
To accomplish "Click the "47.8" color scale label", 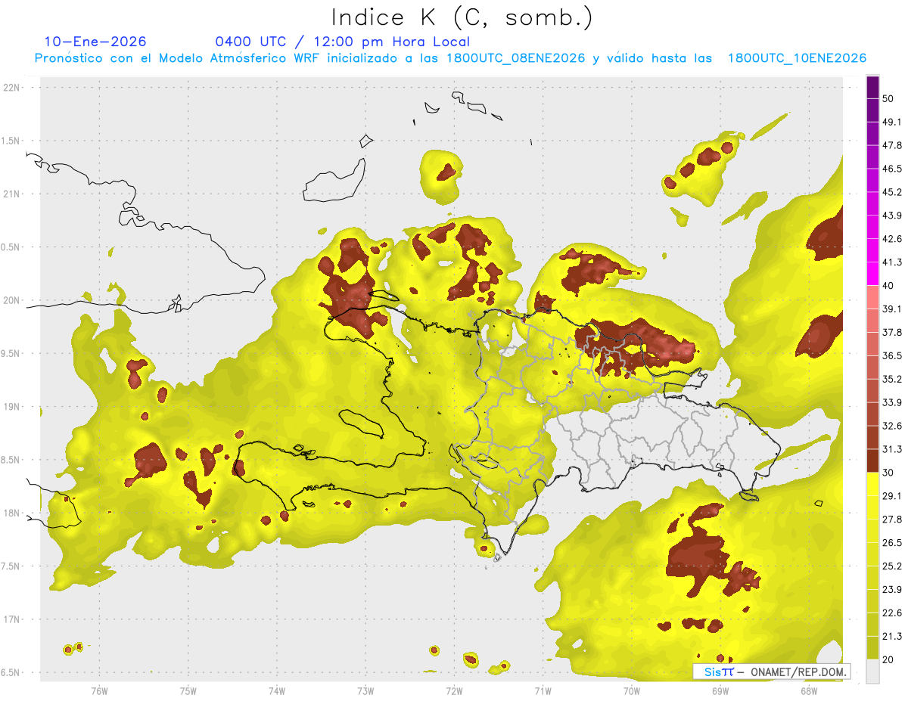I will point(893,145).
